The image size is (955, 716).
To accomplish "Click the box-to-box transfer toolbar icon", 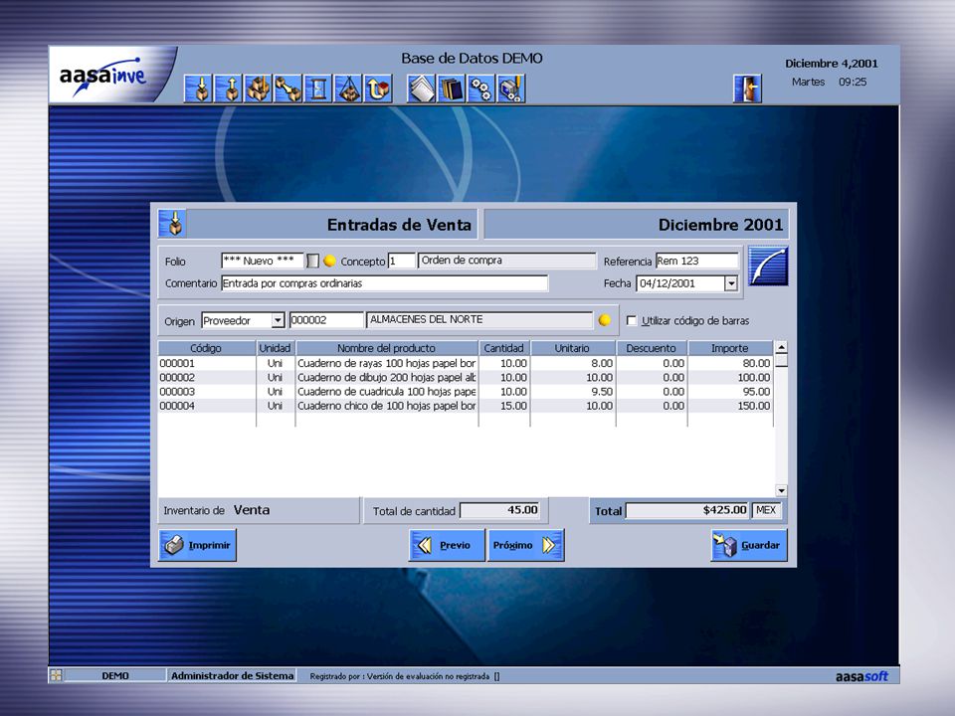I will pyautogui.click(x=288, y=89).
